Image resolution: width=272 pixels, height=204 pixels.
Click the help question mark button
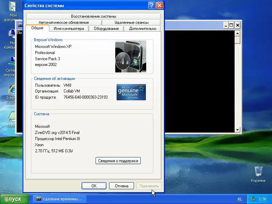click(152, 5)
